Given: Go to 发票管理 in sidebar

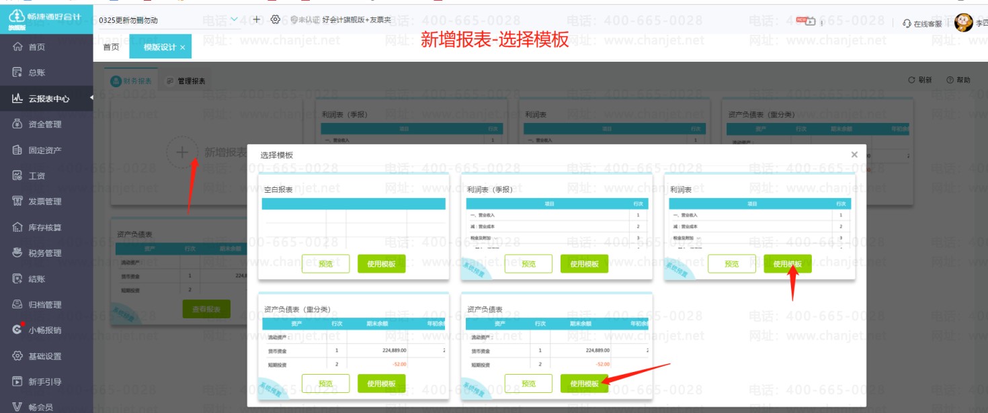Looking at the screenshot, I should tap(45, 201).
